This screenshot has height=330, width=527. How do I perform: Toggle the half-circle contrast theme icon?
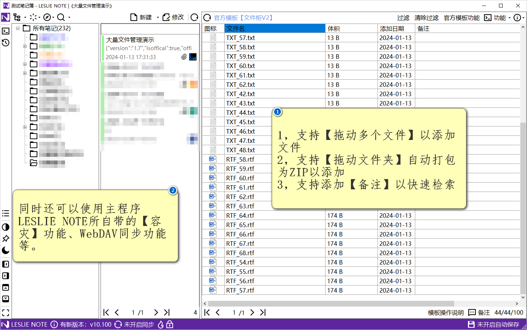click(6, 227)
